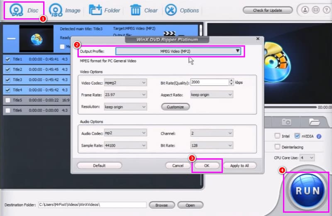Click the preview playback progress bar

290,107
